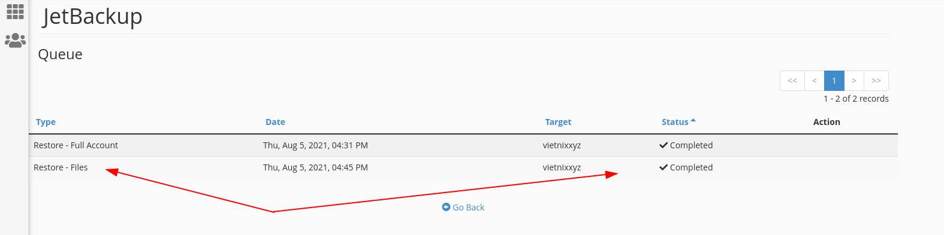Jump to first page with << button
The height and width of the screenshot is (235, 944).
click(792, 81)
